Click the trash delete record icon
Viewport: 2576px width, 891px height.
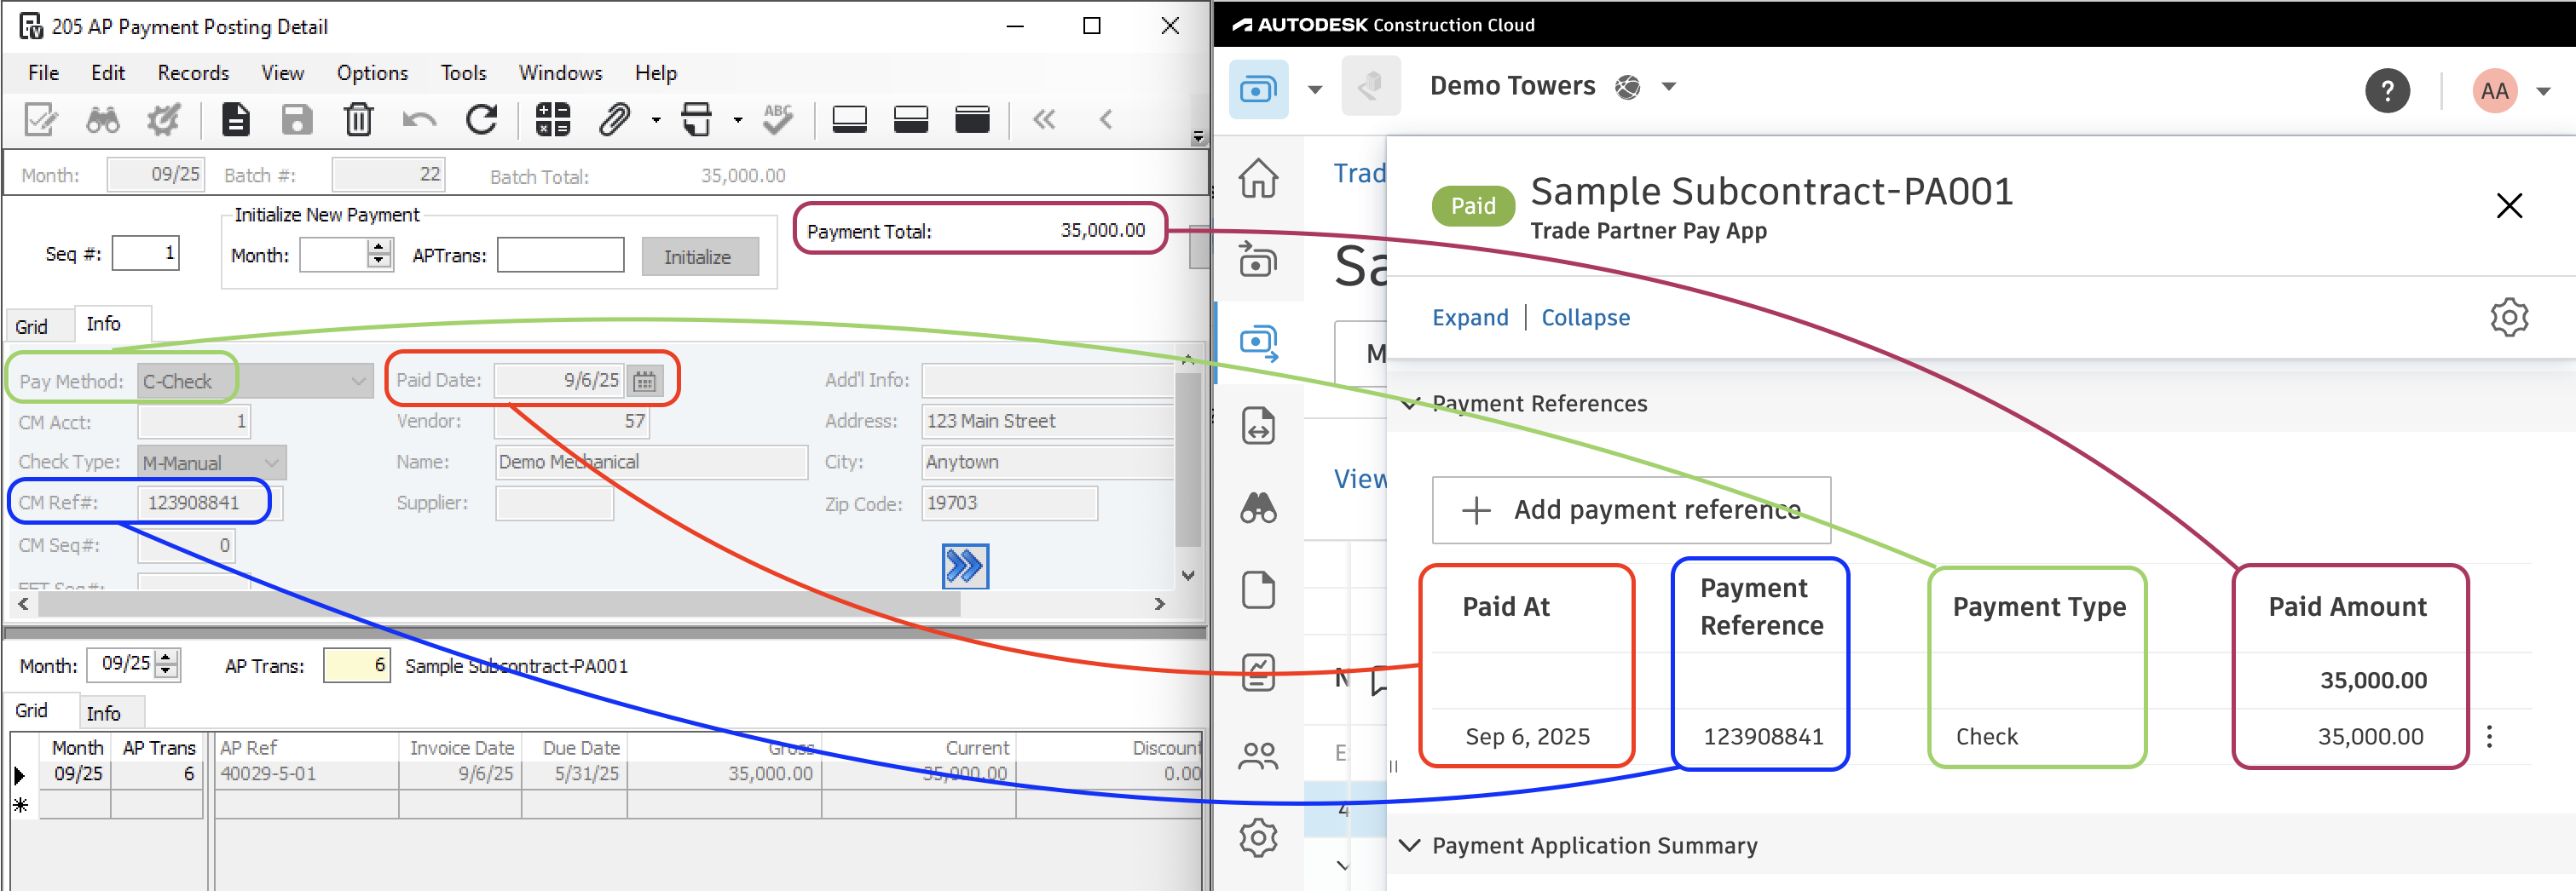click(x=358, y=120)
